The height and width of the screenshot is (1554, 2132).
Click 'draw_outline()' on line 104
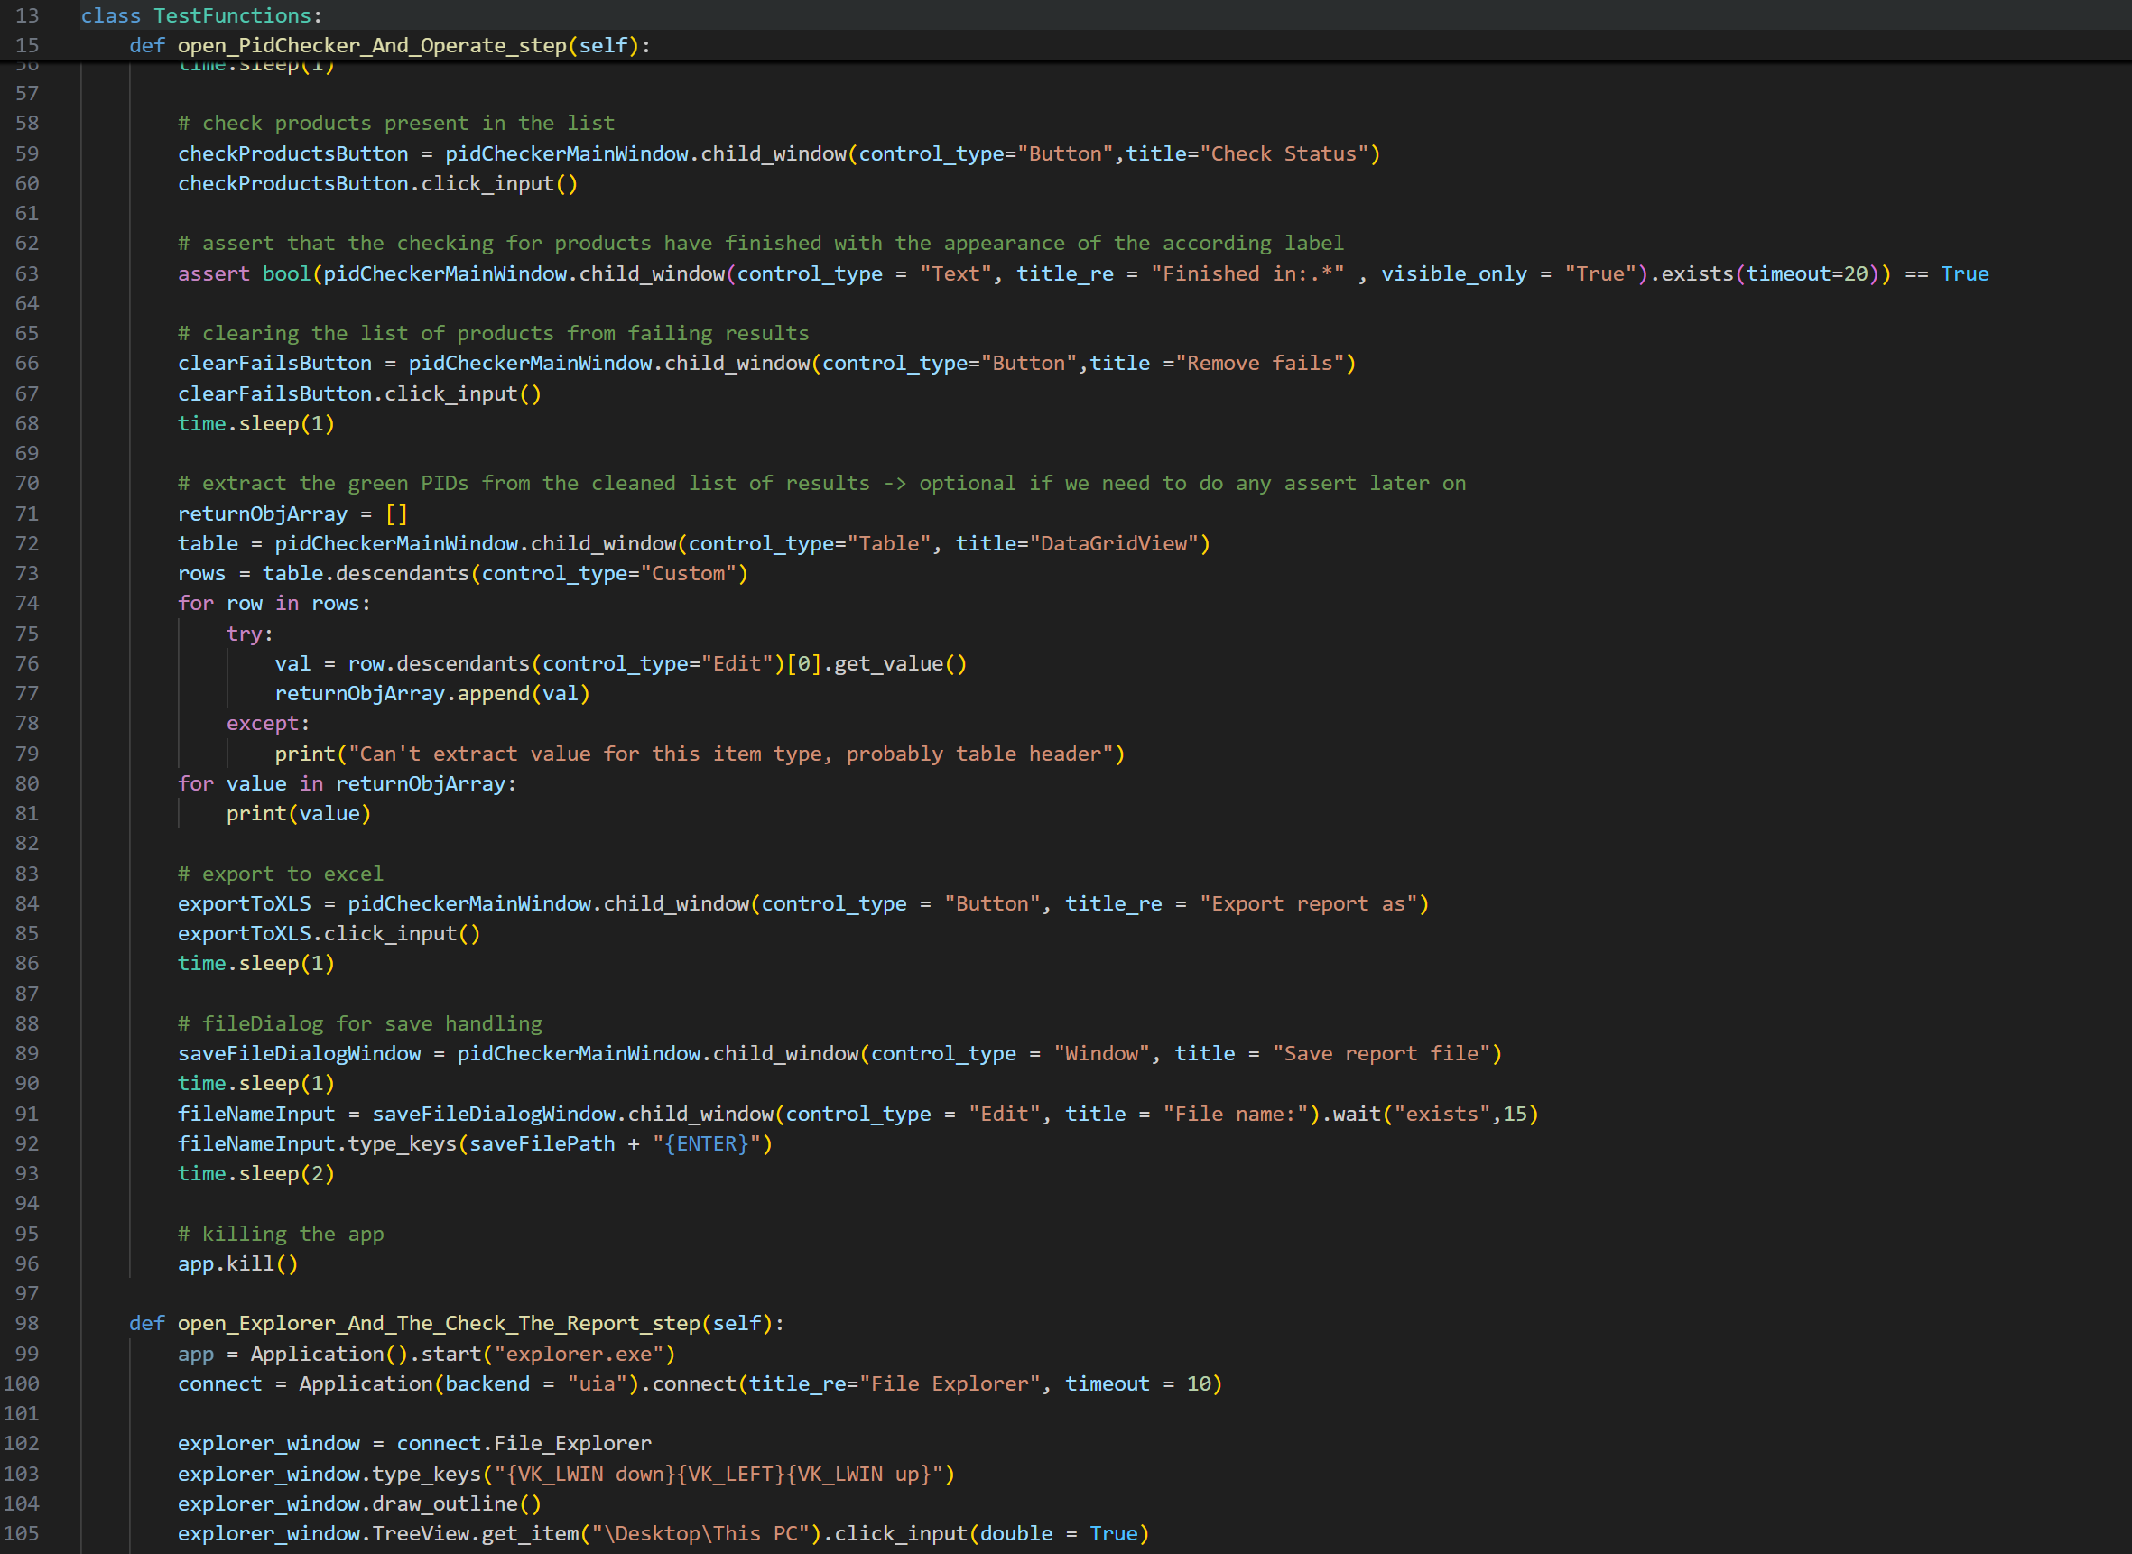(x=457, y=1504)
